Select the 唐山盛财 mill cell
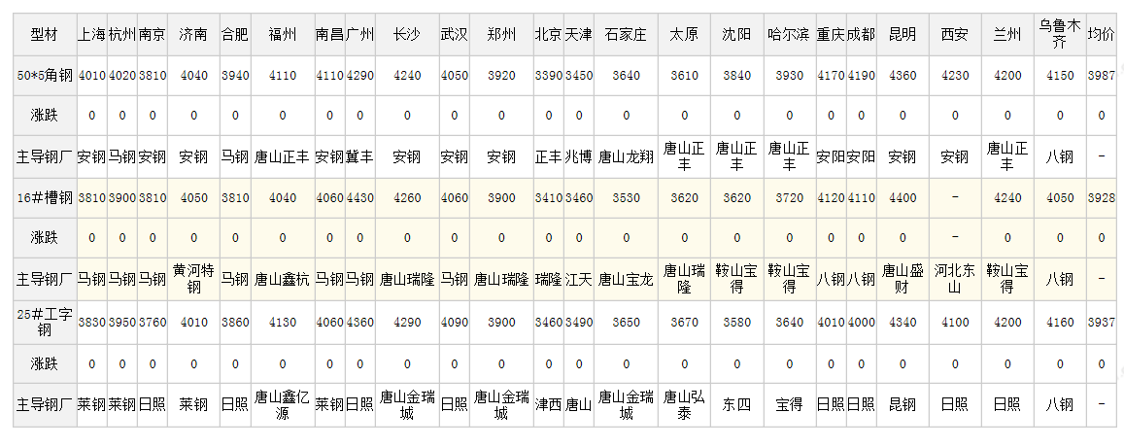This screenshot has height=447, width=1124. coord(902,279)
